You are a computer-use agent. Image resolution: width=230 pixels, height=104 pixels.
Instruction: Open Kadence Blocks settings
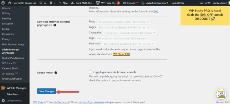click(x=10, y=68)
